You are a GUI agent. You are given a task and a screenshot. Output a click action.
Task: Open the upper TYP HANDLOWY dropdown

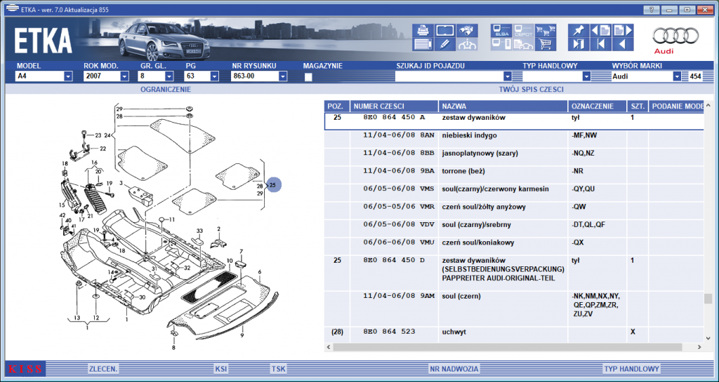pyautogui.click(x=586, y=76)
